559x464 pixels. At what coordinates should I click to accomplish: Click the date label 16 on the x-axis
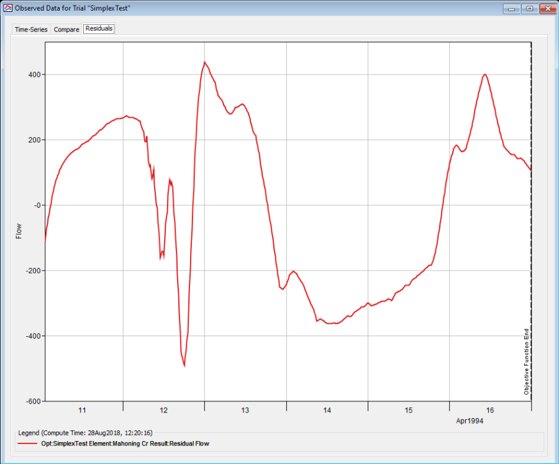click(490, 410)
